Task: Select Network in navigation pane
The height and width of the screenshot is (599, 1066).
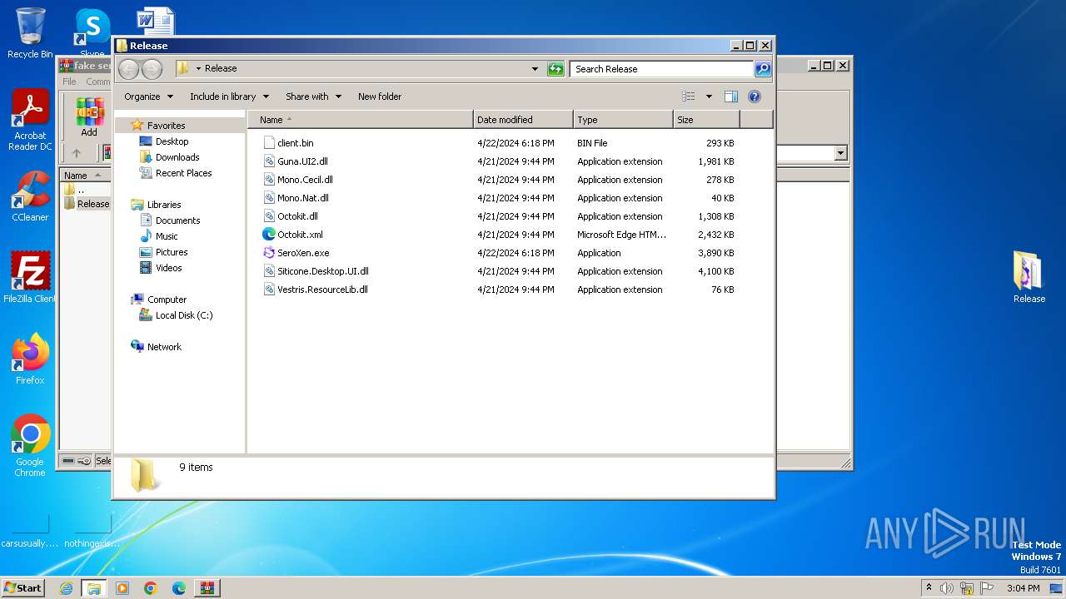Action: pos(164,347)
